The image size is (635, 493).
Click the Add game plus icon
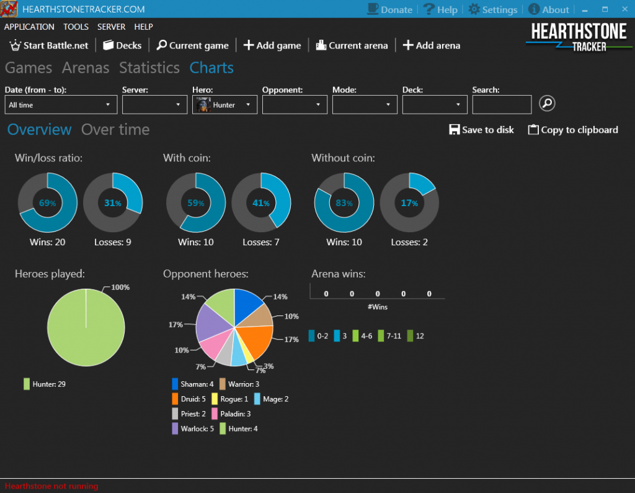pos(249,45)
